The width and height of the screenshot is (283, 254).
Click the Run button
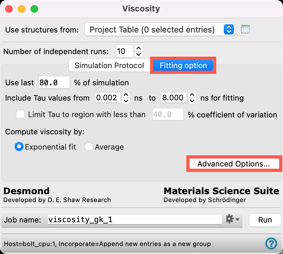coord(265,220)
